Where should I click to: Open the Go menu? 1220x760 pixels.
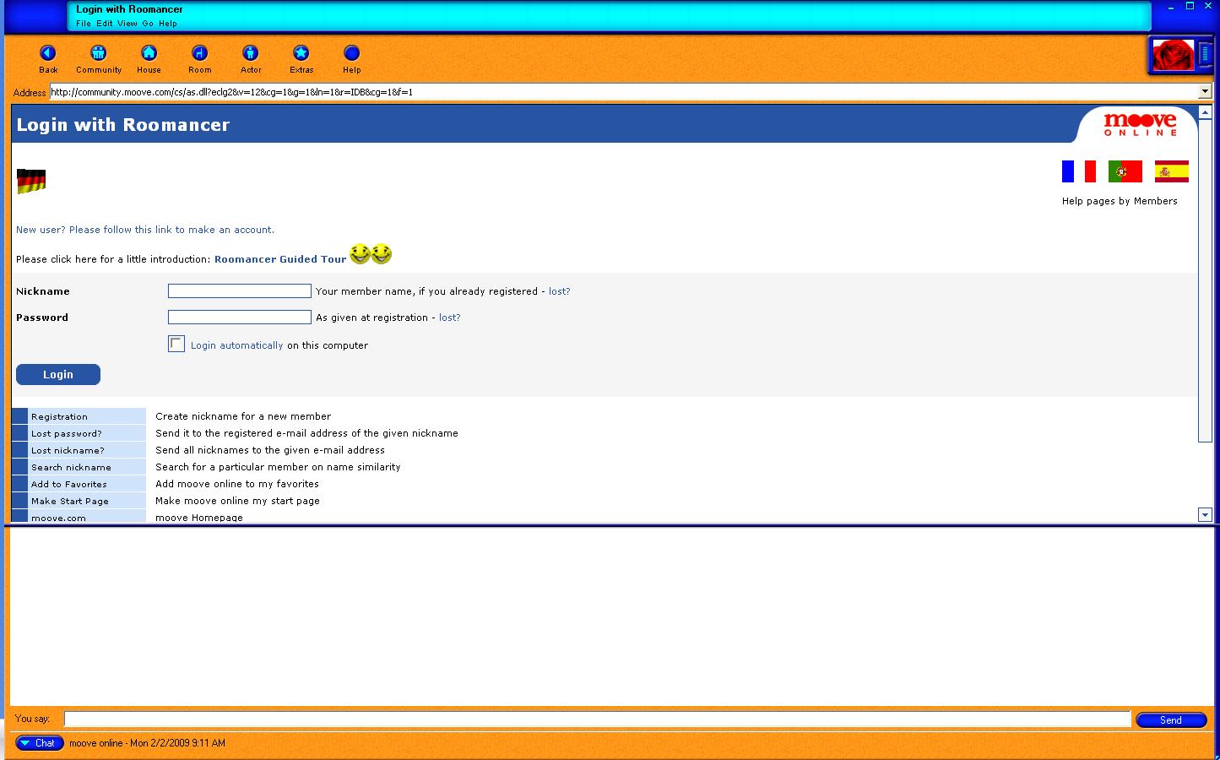coord(148,24)
